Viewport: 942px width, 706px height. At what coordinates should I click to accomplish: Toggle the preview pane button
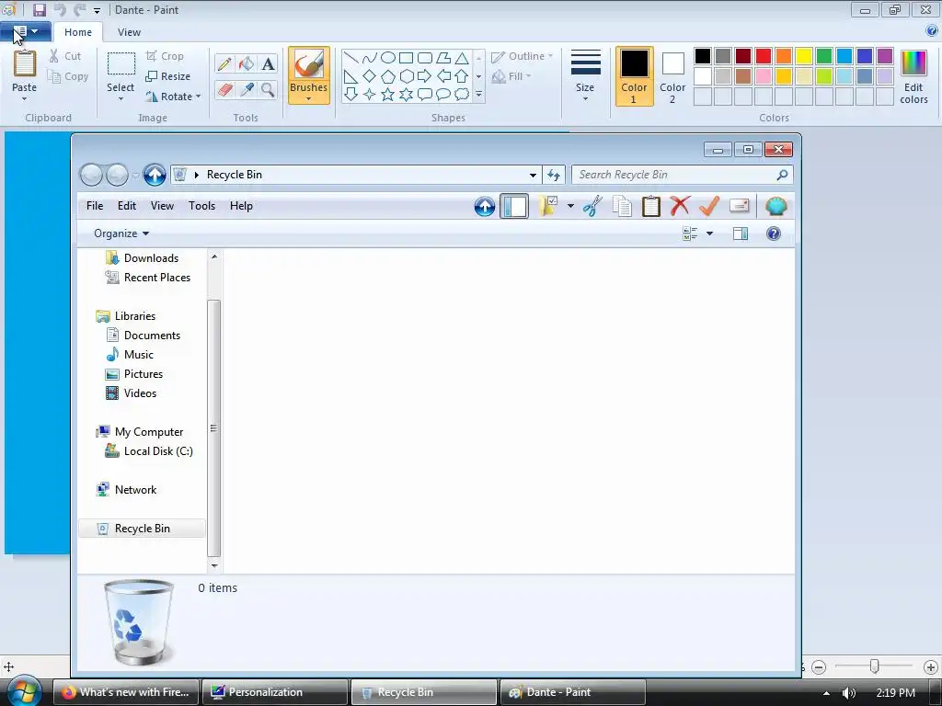click(741, 233)
